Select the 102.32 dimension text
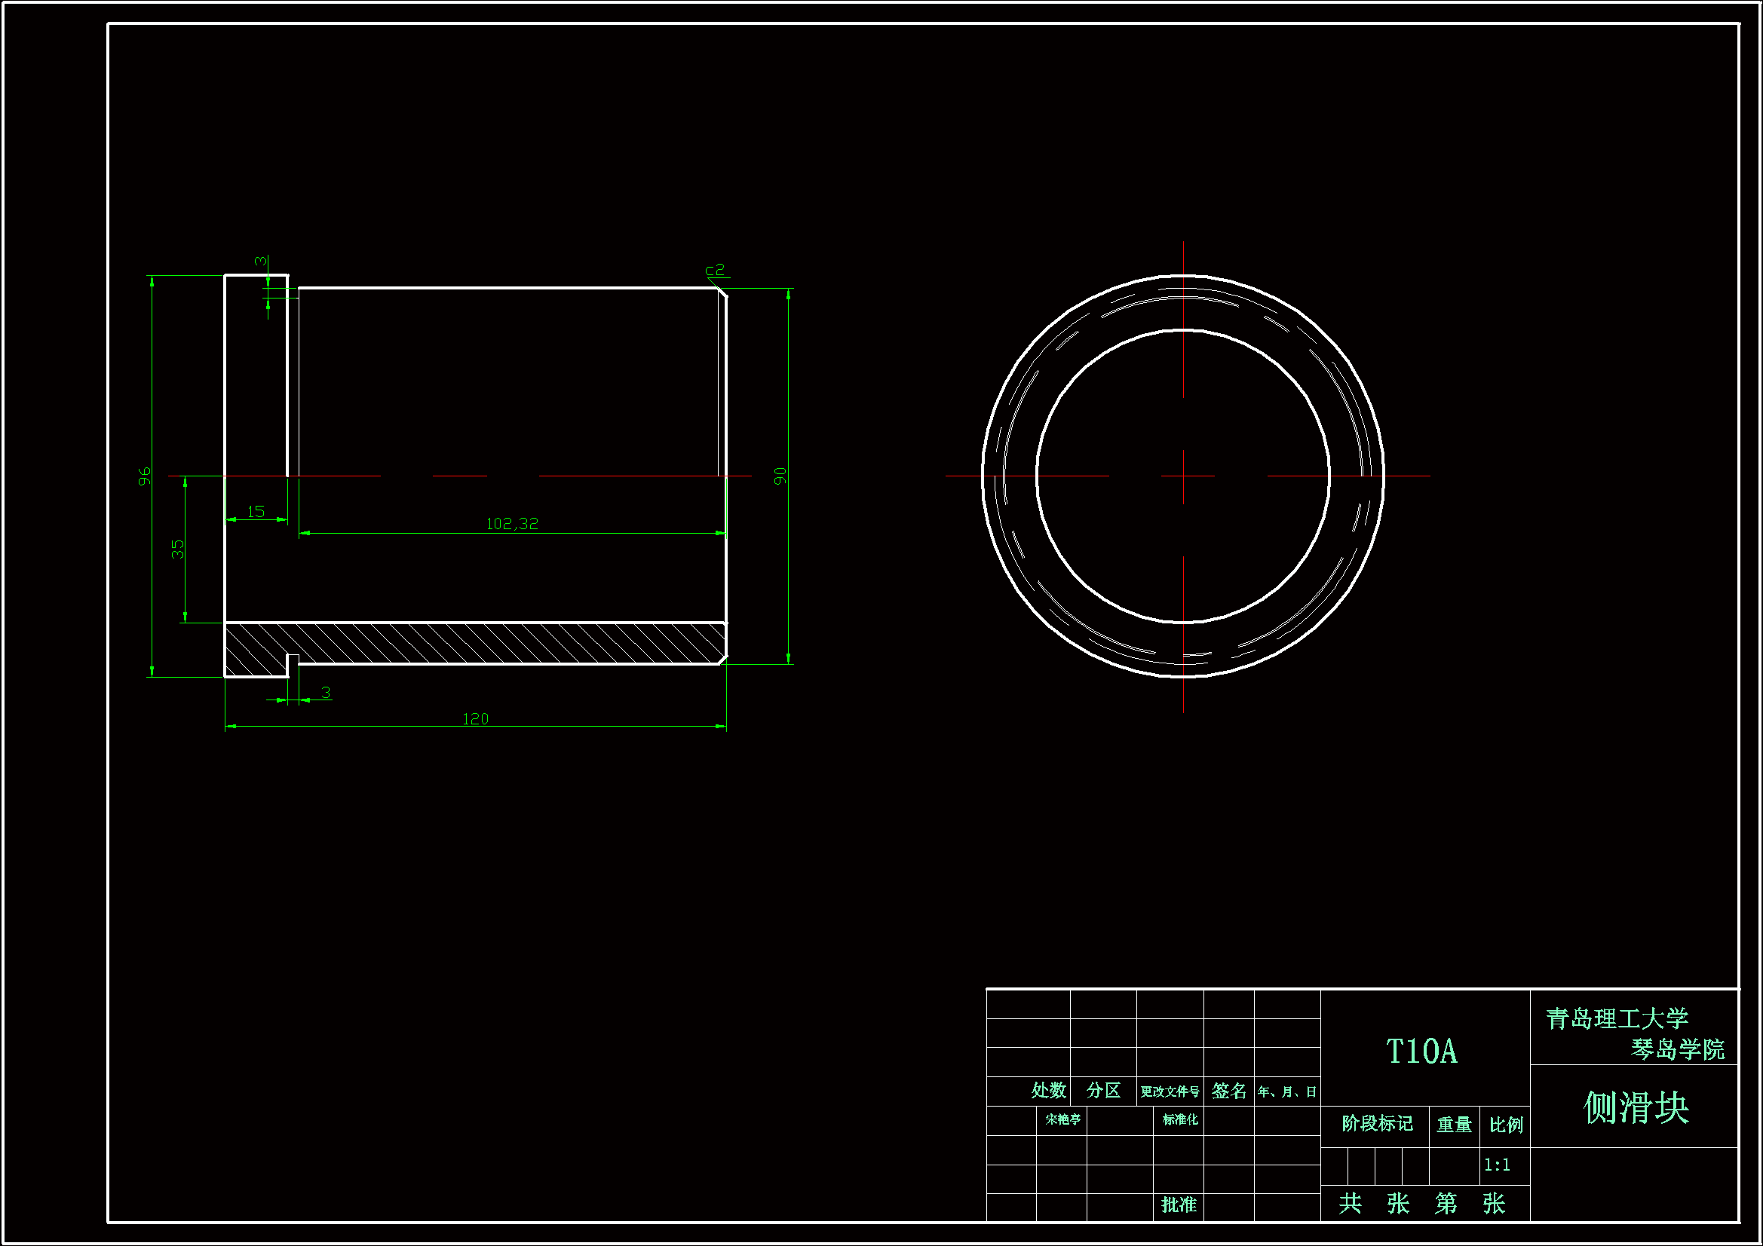1763x1246 pixels. coord(512,525)
